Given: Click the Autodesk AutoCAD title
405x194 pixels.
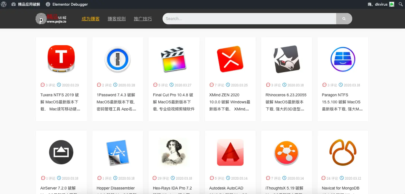Looking at the screenshot, I should click(226, 188).
